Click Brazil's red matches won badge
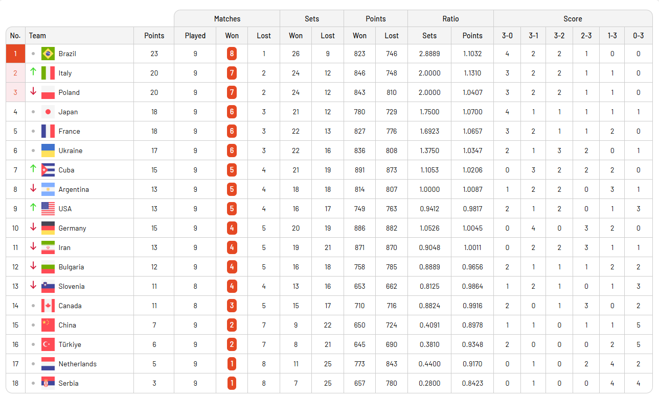The image size is (659, 400). pyautogui.click(x=232, y=54)
